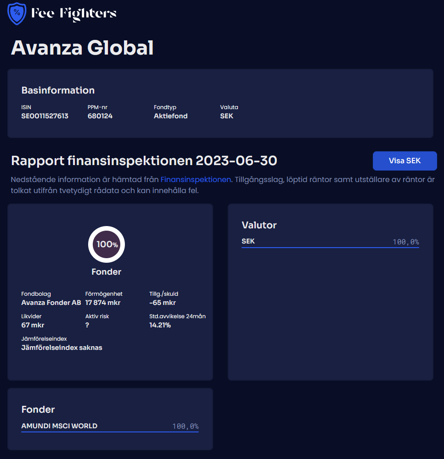The width and height of the screenshot is (444, 459).
Task: Click the Fondbolag value Avanza Fonder AB
Action: pyautogui.click(x=51, y=303)
